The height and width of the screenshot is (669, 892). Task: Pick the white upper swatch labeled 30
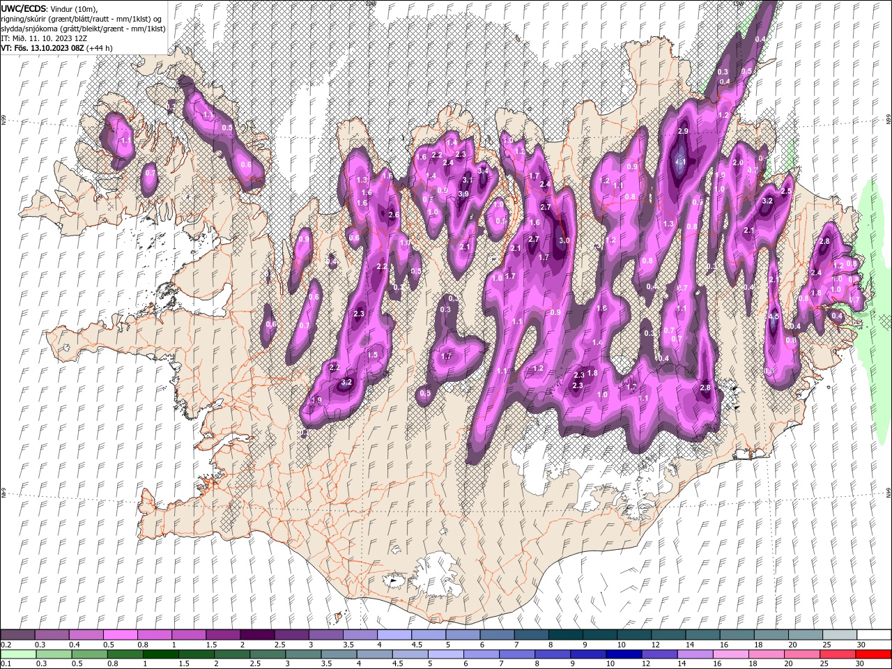click(x=872, y=635)
